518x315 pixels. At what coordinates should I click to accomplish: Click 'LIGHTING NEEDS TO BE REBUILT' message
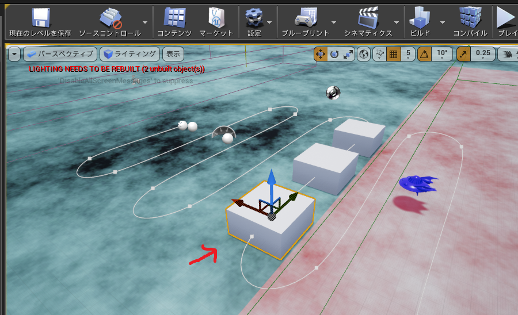pos(117,70)
